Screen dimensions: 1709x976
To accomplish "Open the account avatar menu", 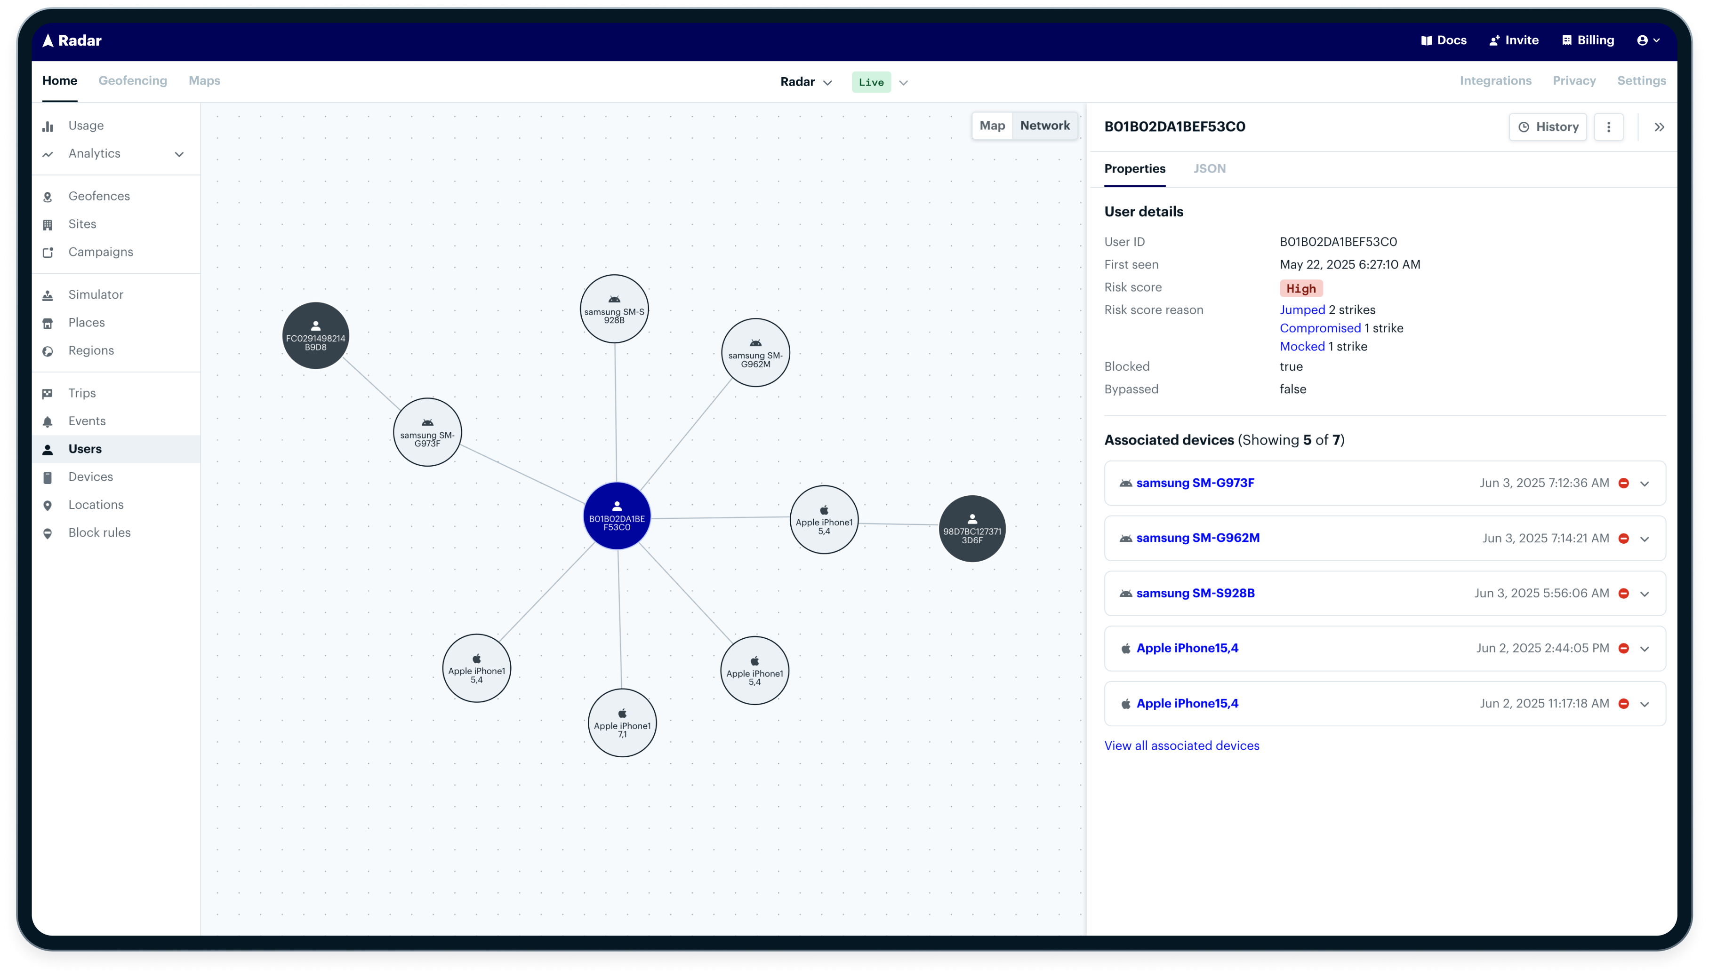I will click(x=1648, y=40).
